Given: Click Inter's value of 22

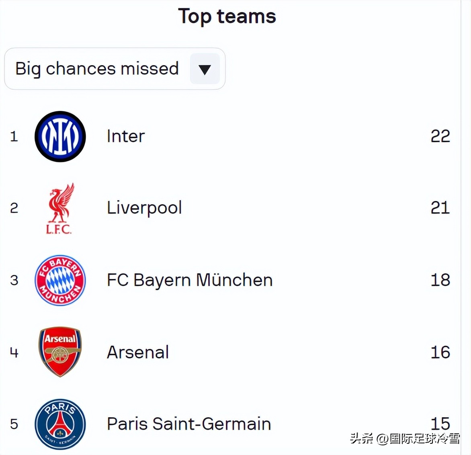Looking at the screenshot, I should 440,136.
